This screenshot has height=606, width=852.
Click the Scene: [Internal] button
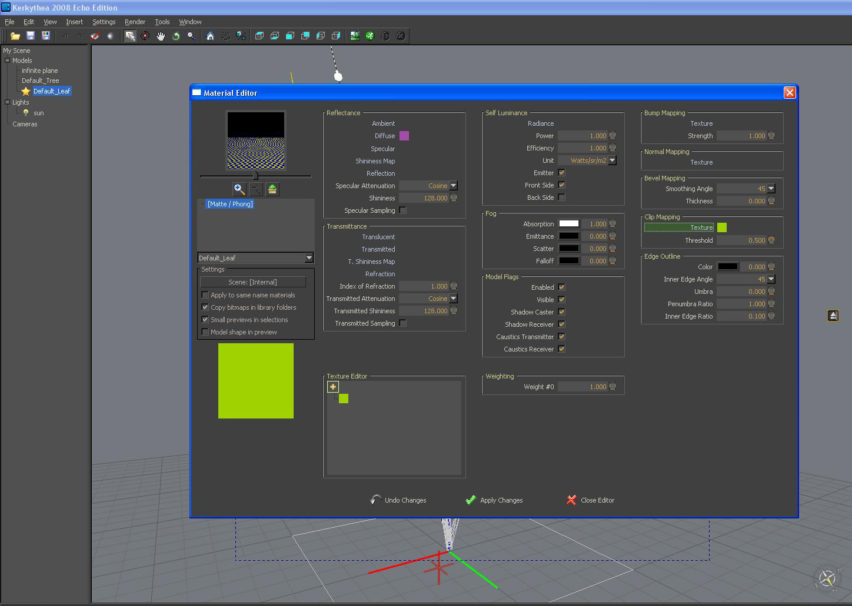coord(253,282)
